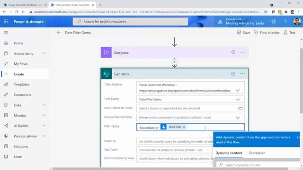Click the browser address bar URL
This screenshot has width=303, height=170.
tap(147, 12)
